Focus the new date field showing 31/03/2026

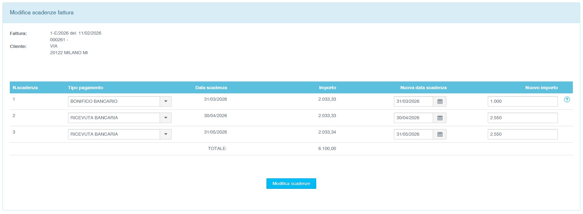413,101
